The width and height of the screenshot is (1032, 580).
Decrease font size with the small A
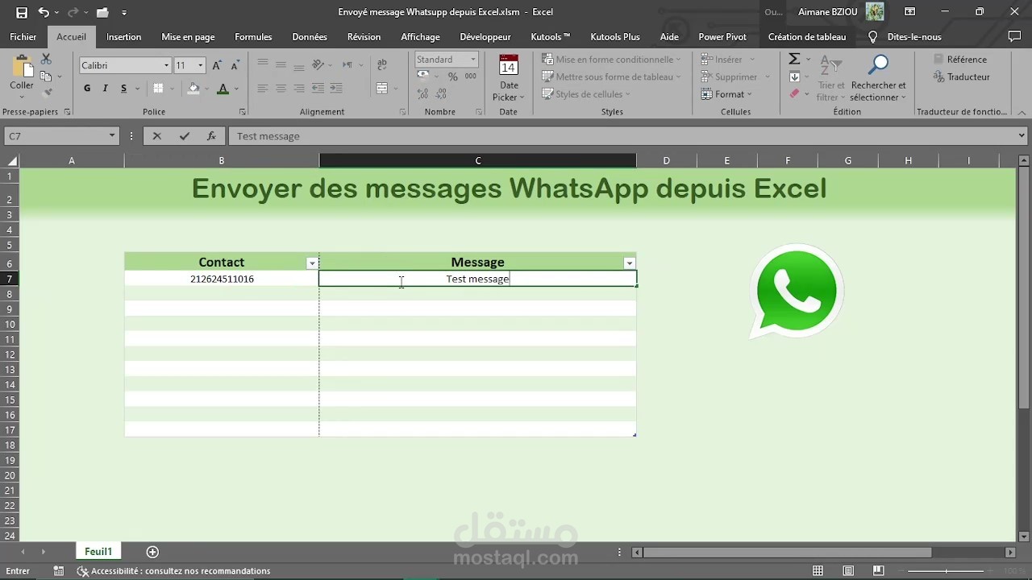235,65
